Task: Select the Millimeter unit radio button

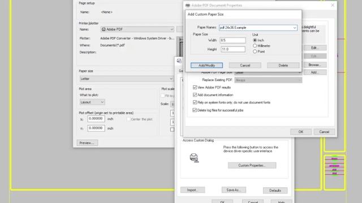Action: 255,46
